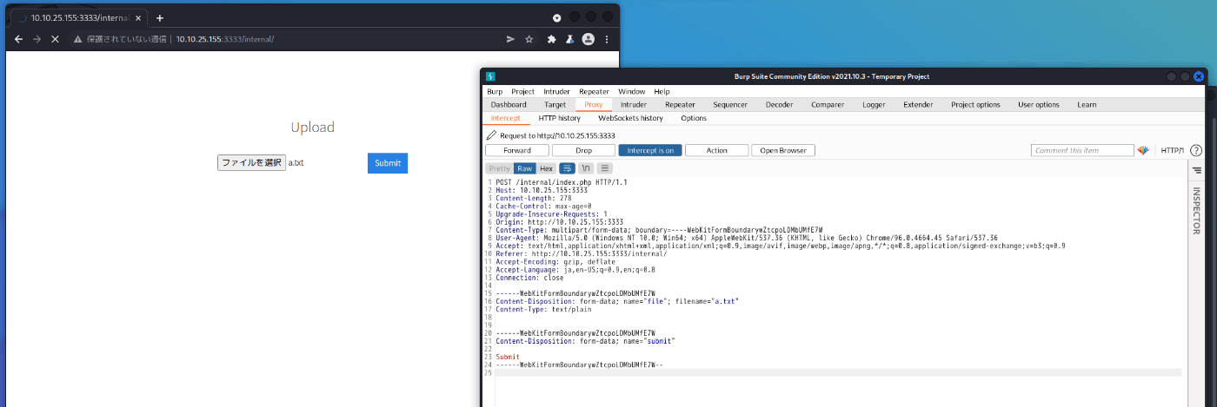Click the Burp Suite logo icon

tap(490, 76)
